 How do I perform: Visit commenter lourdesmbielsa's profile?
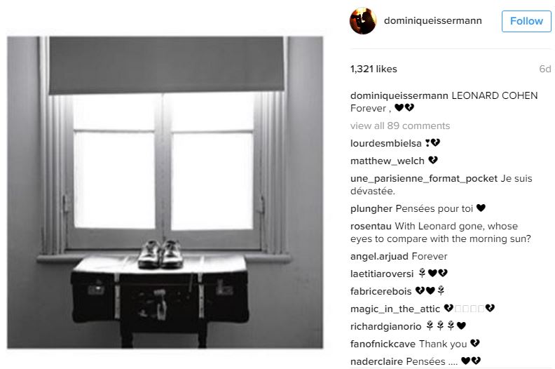click(386, 143)
